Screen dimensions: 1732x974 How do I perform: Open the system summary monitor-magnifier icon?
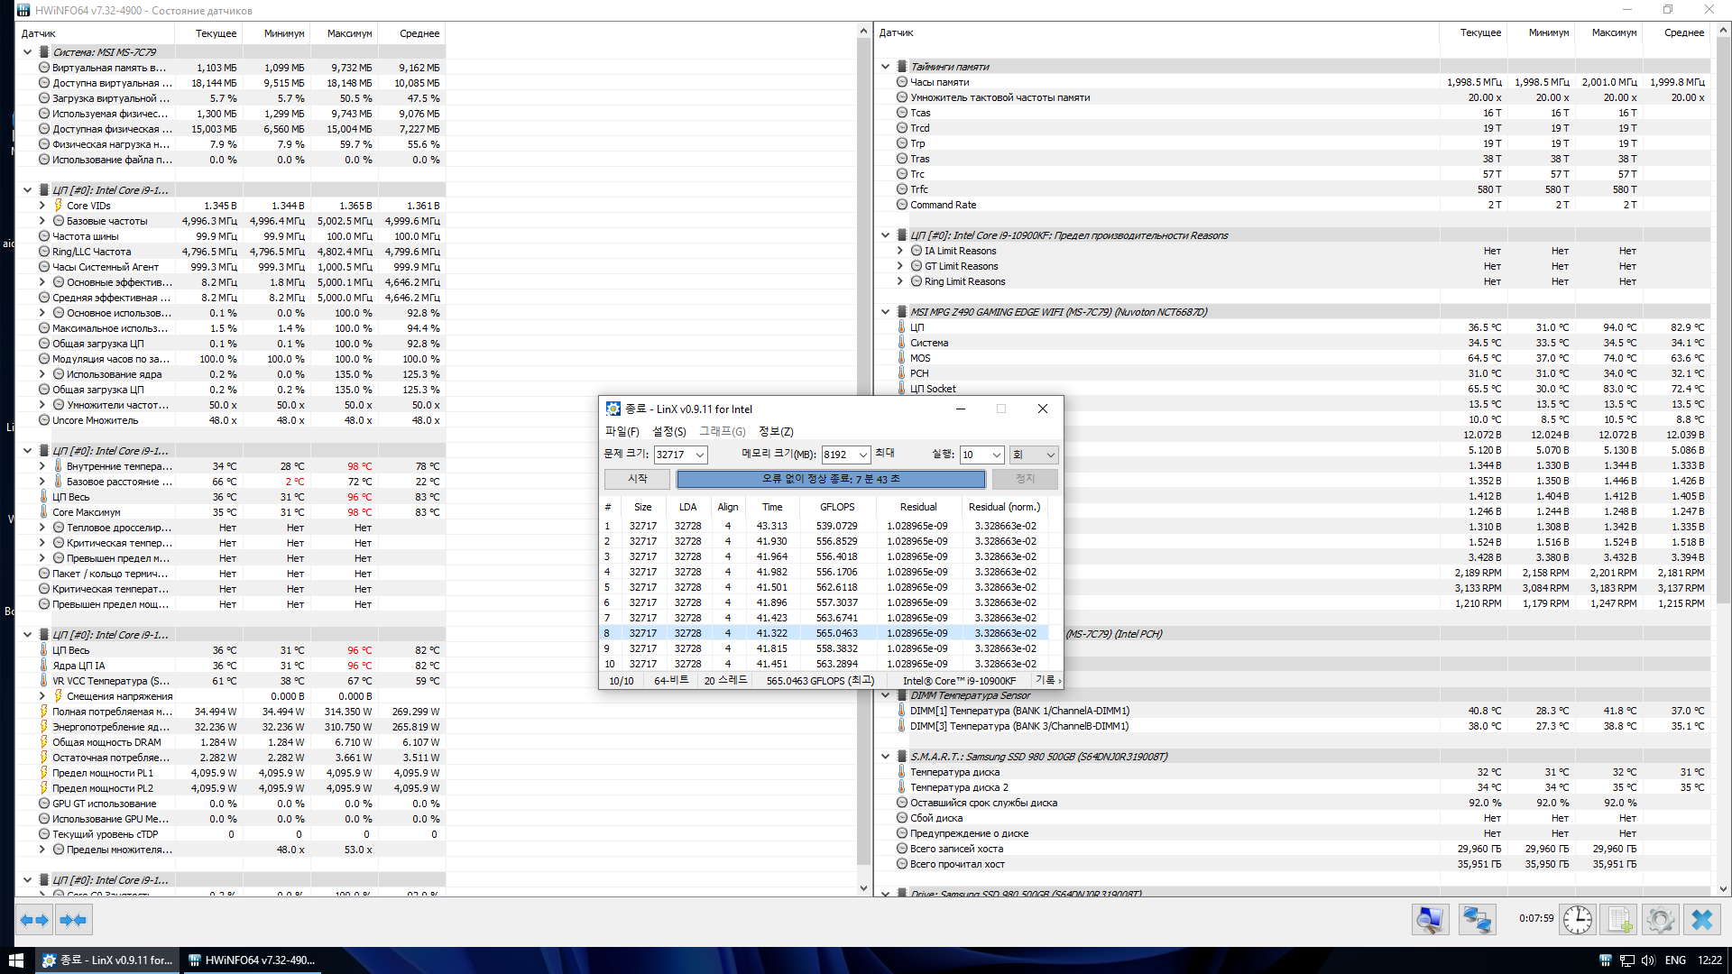pyautogui.click(x=1430, y=920)
